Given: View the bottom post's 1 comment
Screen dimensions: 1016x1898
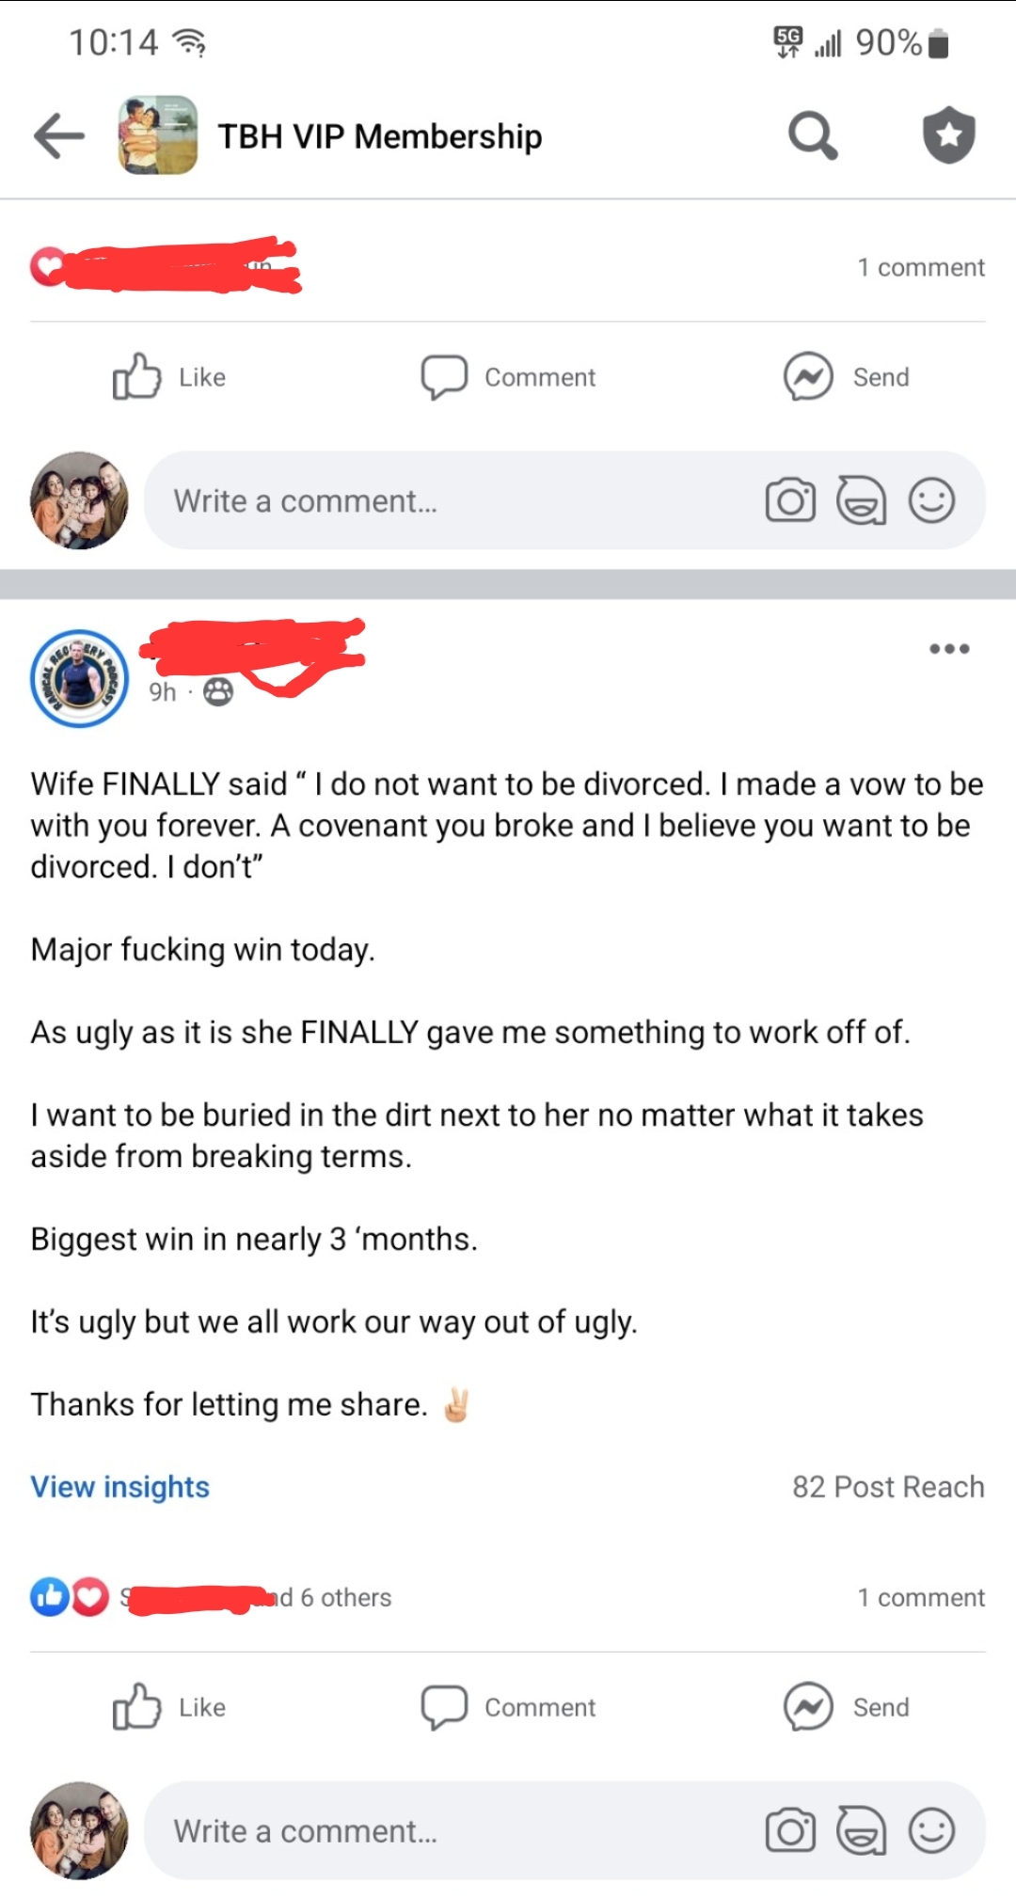Looking at the screenshot, I should click(920, 1597).
